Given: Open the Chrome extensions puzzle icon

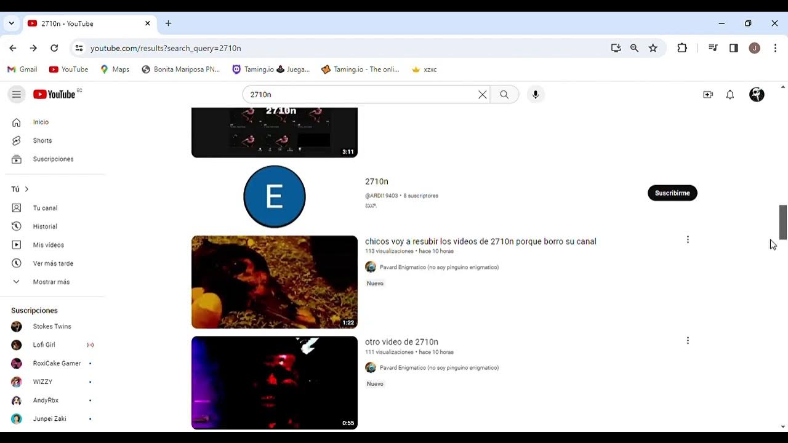Looking at the screenshot, I should 682,48.
